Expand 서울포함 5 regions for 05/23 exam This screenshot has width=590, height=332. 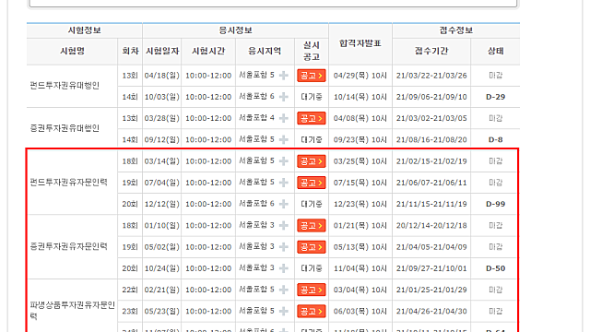tap(284, 312)
